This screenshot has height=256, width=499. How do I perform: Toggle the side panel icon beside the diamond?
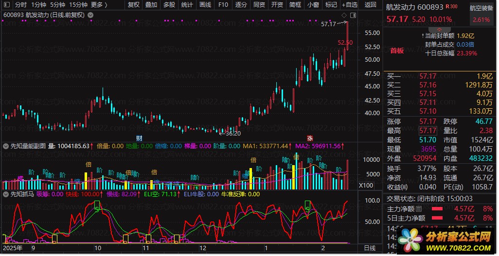coord(353,15)
